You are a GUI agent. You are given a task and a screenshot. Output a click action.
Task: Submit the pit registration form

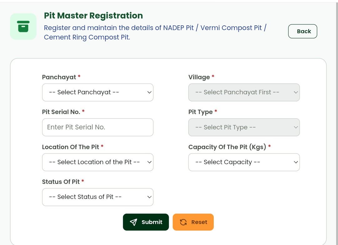[x=146, y=222]
